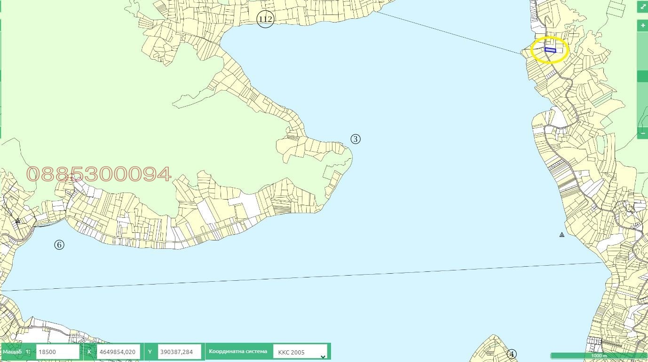The image size is (648, 362).
Task: Click the fullscreen expand icon
Action: [x=642, y=7]
